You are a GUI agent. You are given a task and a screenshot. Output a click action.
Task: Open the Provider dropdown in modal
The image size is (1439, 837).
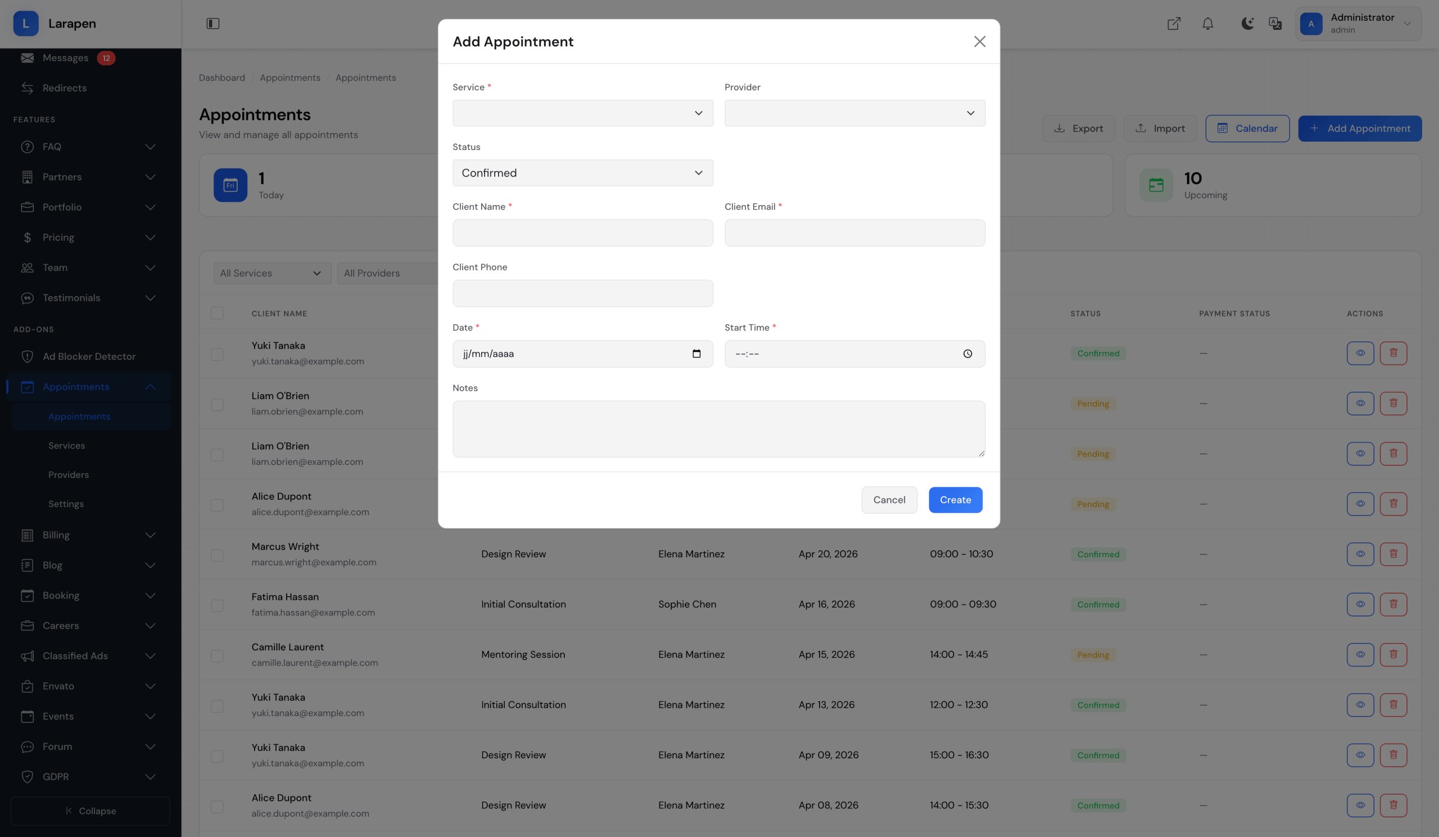click(x=854, y=113)
